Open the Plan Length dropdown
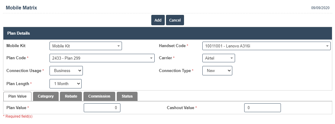Image resolution: width=335 pixels, height=124 pixels. tap(65, 84)
